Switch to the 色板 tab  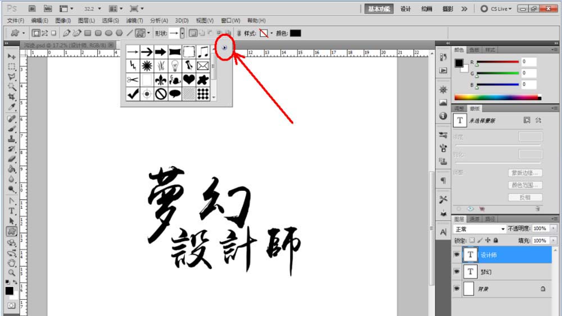tap(474, 50)
